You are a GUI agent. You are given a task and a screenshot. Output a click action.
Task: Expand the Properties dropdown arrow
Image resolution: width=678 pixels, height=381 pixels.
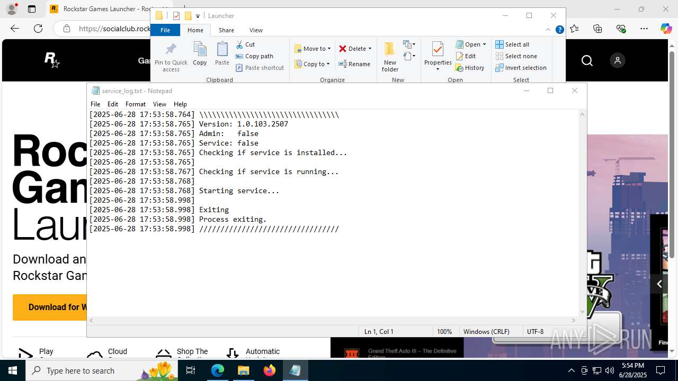pyautogui.click(x=438, y=69)
